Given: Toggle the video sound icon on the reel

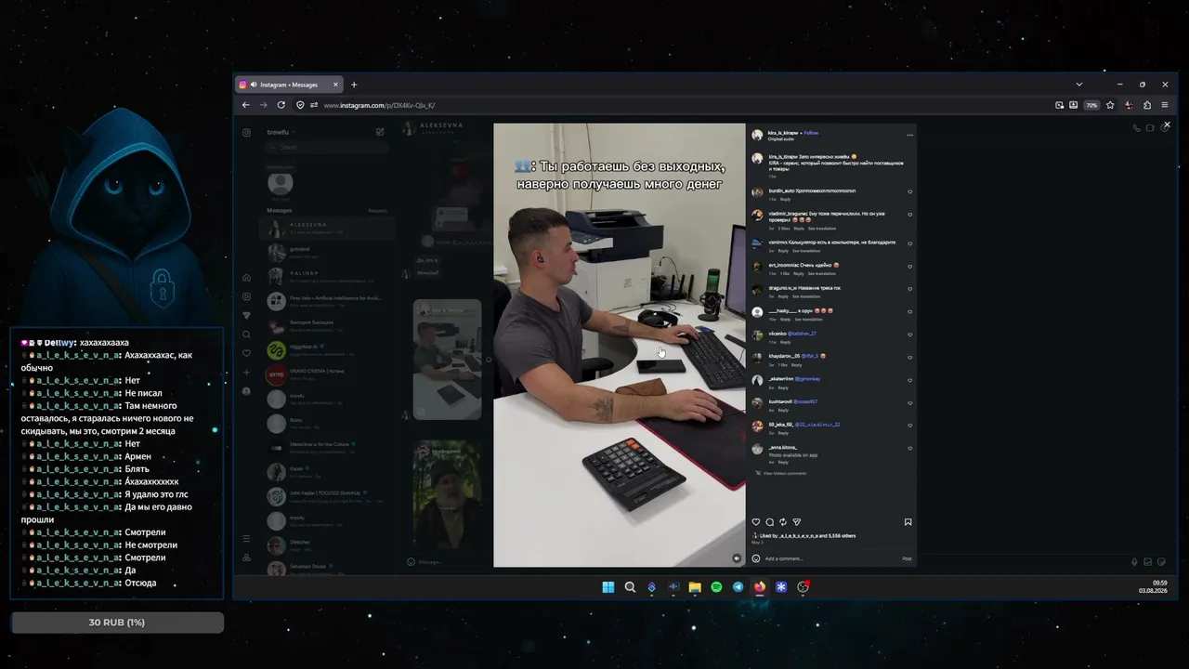Looking at the screenshot, I should [737, 558].
